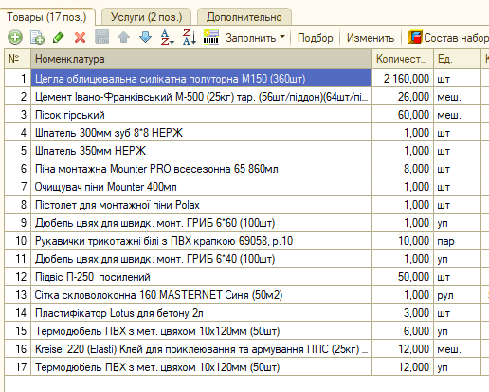Click the Состав набора button label
489x392 pixels.
456,38
